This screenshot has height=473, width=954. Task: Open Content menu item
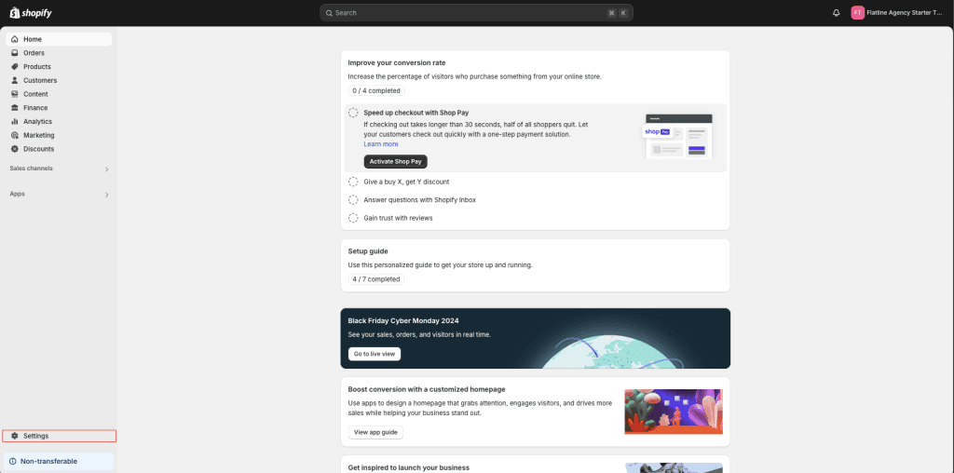(x=59, y=94)
